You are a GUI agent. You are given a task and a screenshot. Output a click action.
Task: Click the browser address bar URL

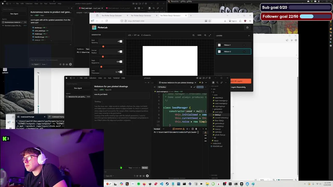(136, 21)
